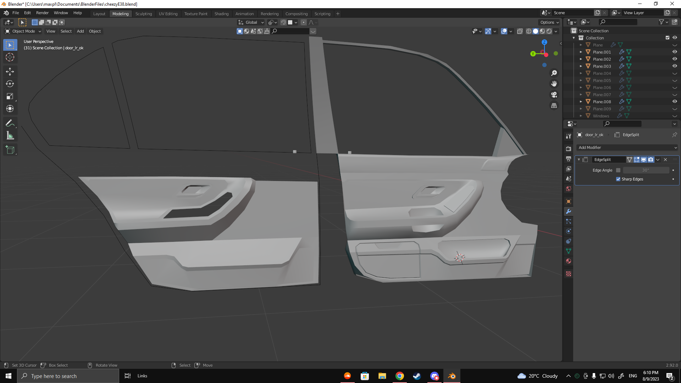The height and width of the screenshot is (383, 681).
Task: Hide Plane.008 in the outliner
Action: point(675,101)
